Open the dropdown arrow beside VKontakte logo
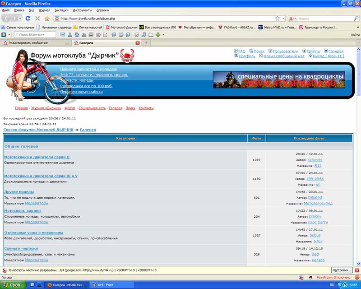The height and width of the screenshot is (289, 361). click(x=9, y=35)
